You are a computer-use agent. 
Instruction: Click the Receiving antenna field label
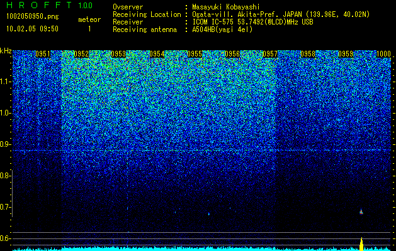[x=145, y=29]
